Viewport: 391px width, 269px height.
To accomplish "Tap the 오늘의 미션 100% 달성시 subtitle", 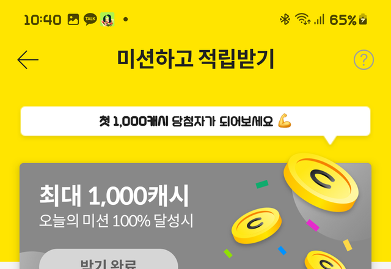I will pos(116,221).
